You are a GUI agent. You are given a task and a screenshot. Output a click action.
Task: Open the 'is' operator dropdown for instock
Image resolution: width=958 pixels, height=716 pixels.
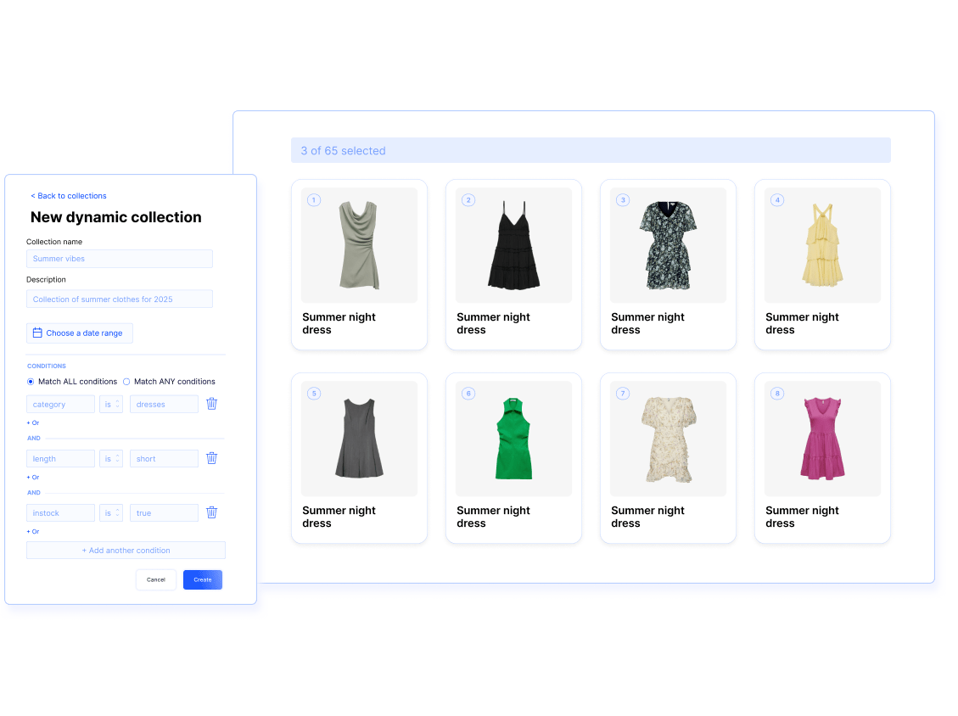click(x=111, y=513)
